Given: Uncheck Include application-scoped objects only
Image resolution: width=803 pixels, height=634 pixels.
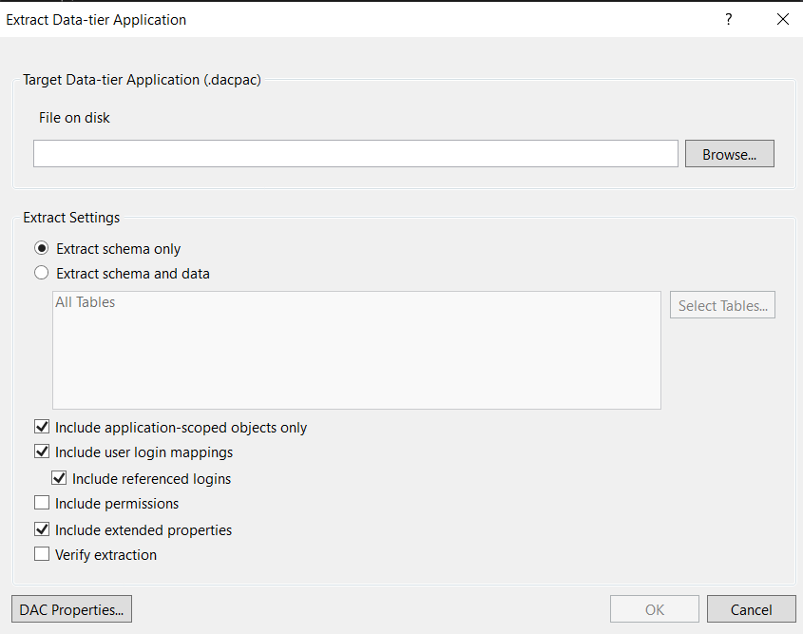Looking at the screenshot, I should click(x=42, y=427).
